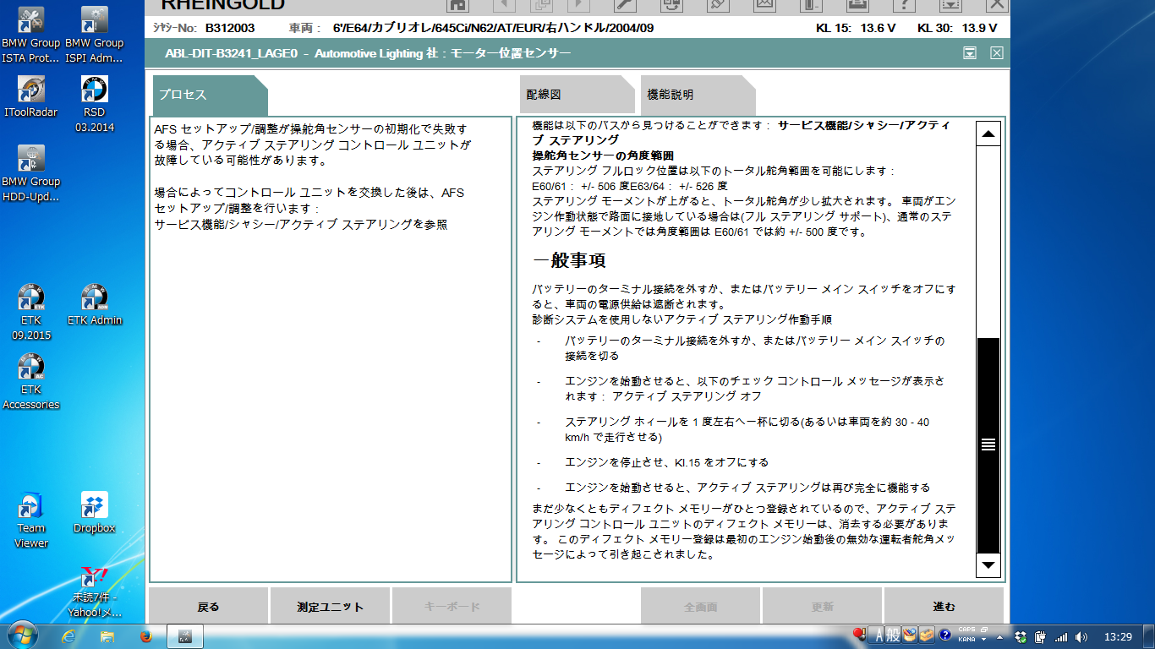Toggle the IME input mode 'A' button
The width and height of the screenshot is (1155, 649).
(x=879, y=635)
